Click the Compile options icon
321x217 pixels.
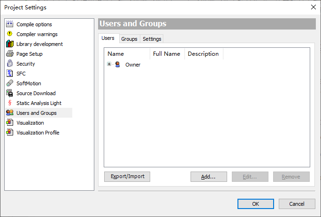pos(9,24)
